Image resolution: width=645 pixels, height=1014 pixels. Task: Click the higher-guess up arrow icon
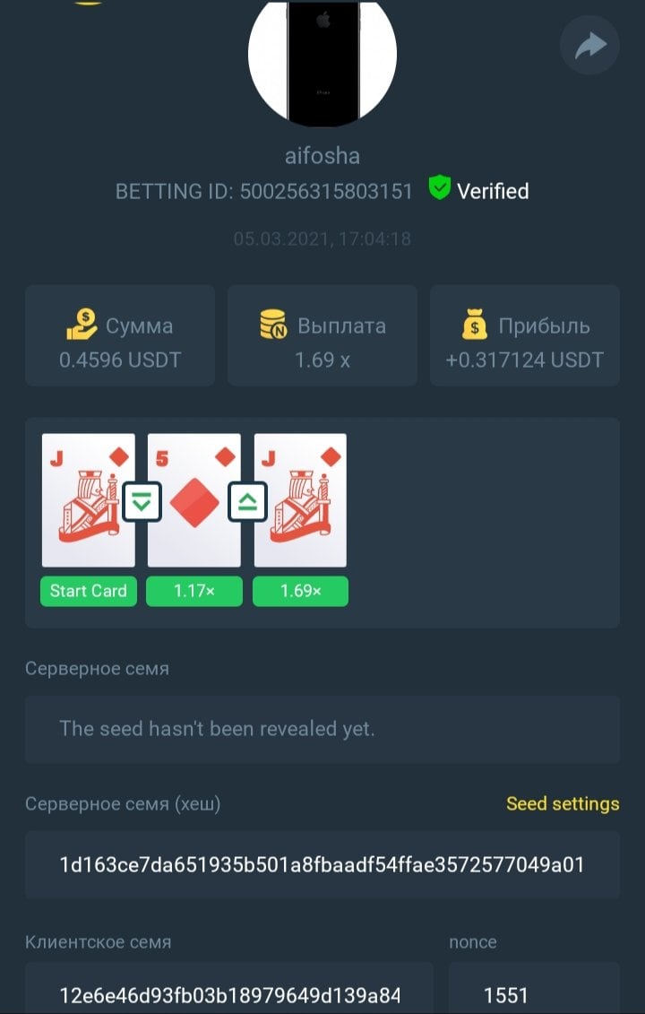[x=247, y=501]
